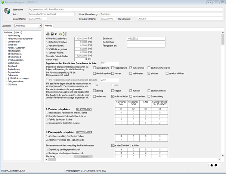Screen dimensions: 226x174
Task: Click the save diskette icon
Action: click(52, 34)
